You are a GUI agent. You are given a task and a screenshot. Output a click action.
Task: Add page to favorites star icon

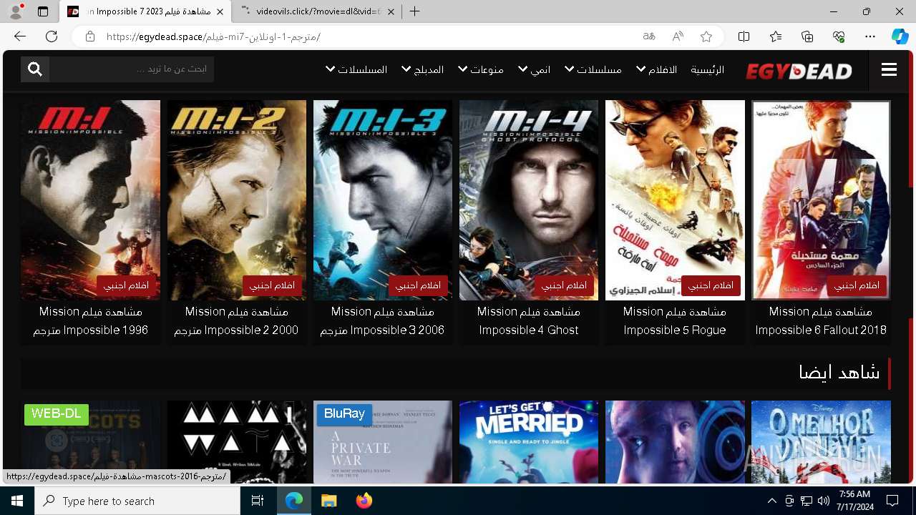click(x=706, y=36)
